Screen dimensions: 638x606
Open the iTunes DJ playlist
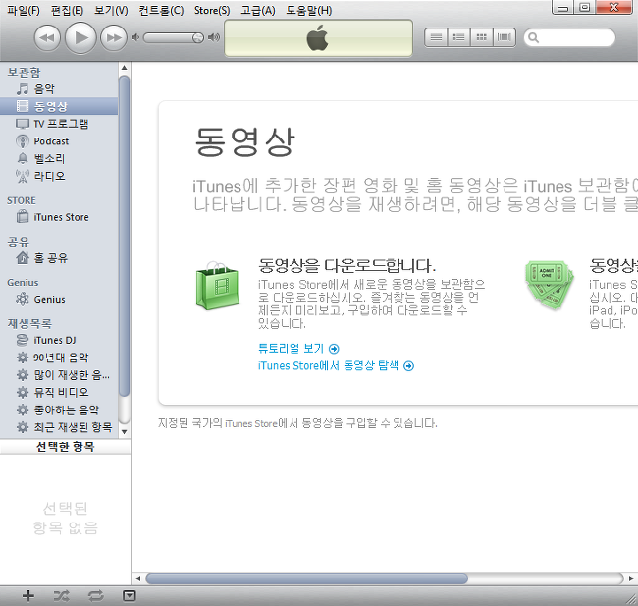coord(59,340)
